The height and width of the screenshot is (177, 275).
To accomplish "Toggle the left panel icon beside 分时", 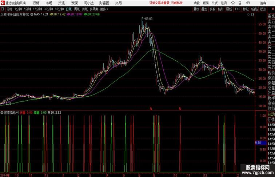I will coord(3,9).
